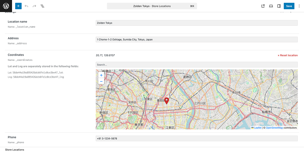Click the red map pin marker

coord(166,101)
